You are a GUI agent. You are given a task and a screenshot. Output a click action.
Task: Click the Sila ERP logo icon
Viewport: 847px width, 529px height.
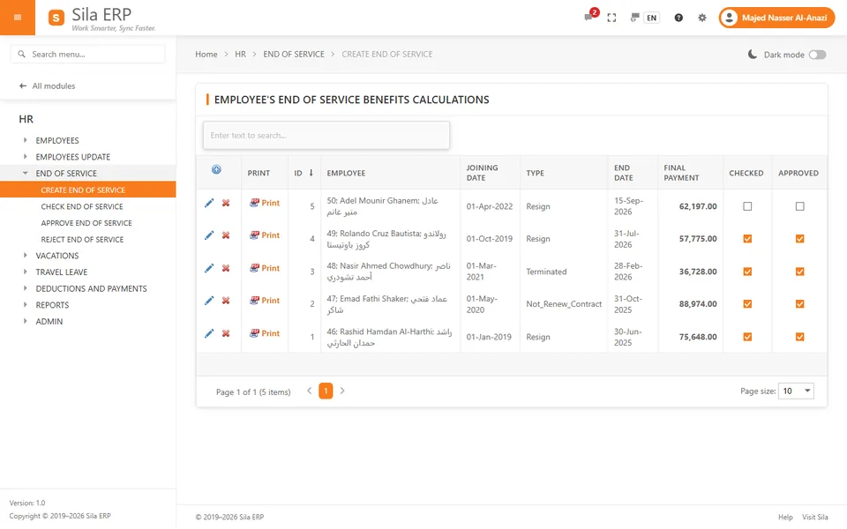(x=56, y=18)
